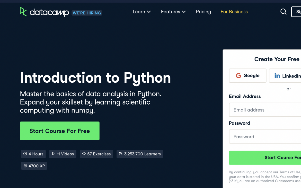Open the Terms of Use link
This screenshot has height=188, width=301.
(x=290, y=172)
